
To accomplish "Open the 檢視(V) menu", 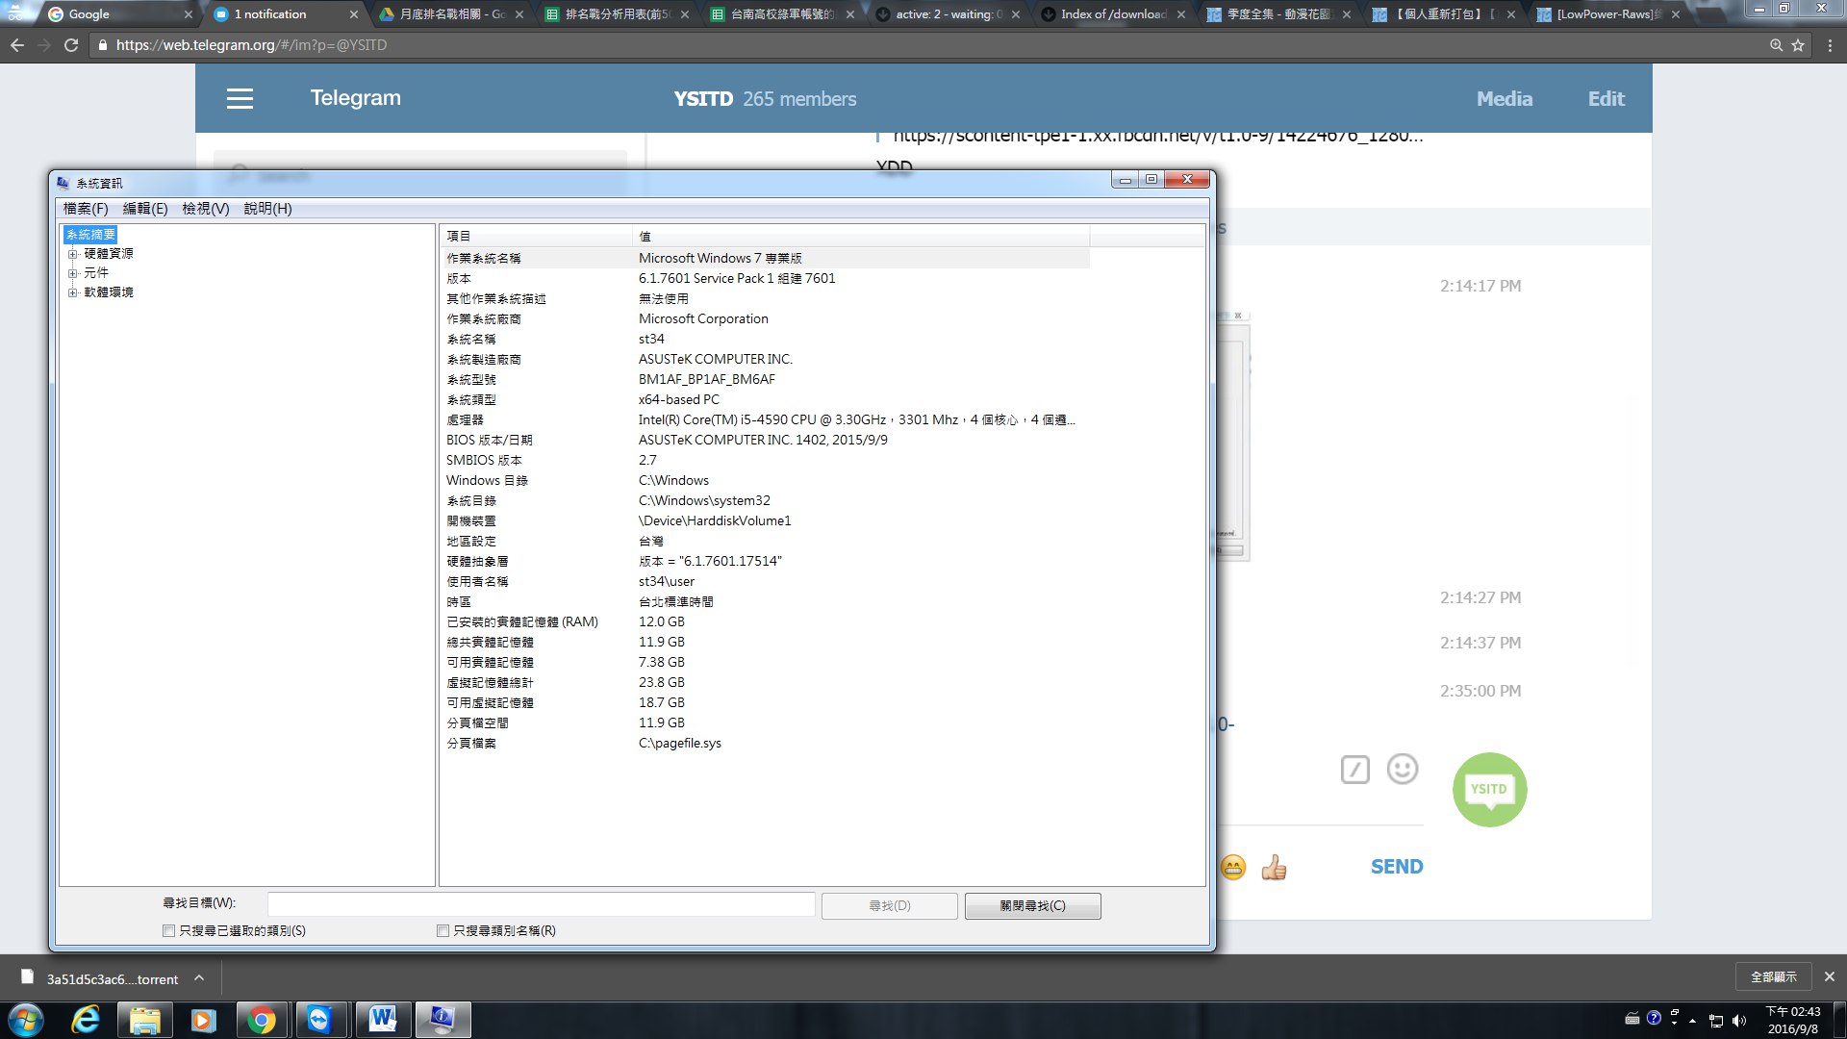I will (x=205, y=209).
